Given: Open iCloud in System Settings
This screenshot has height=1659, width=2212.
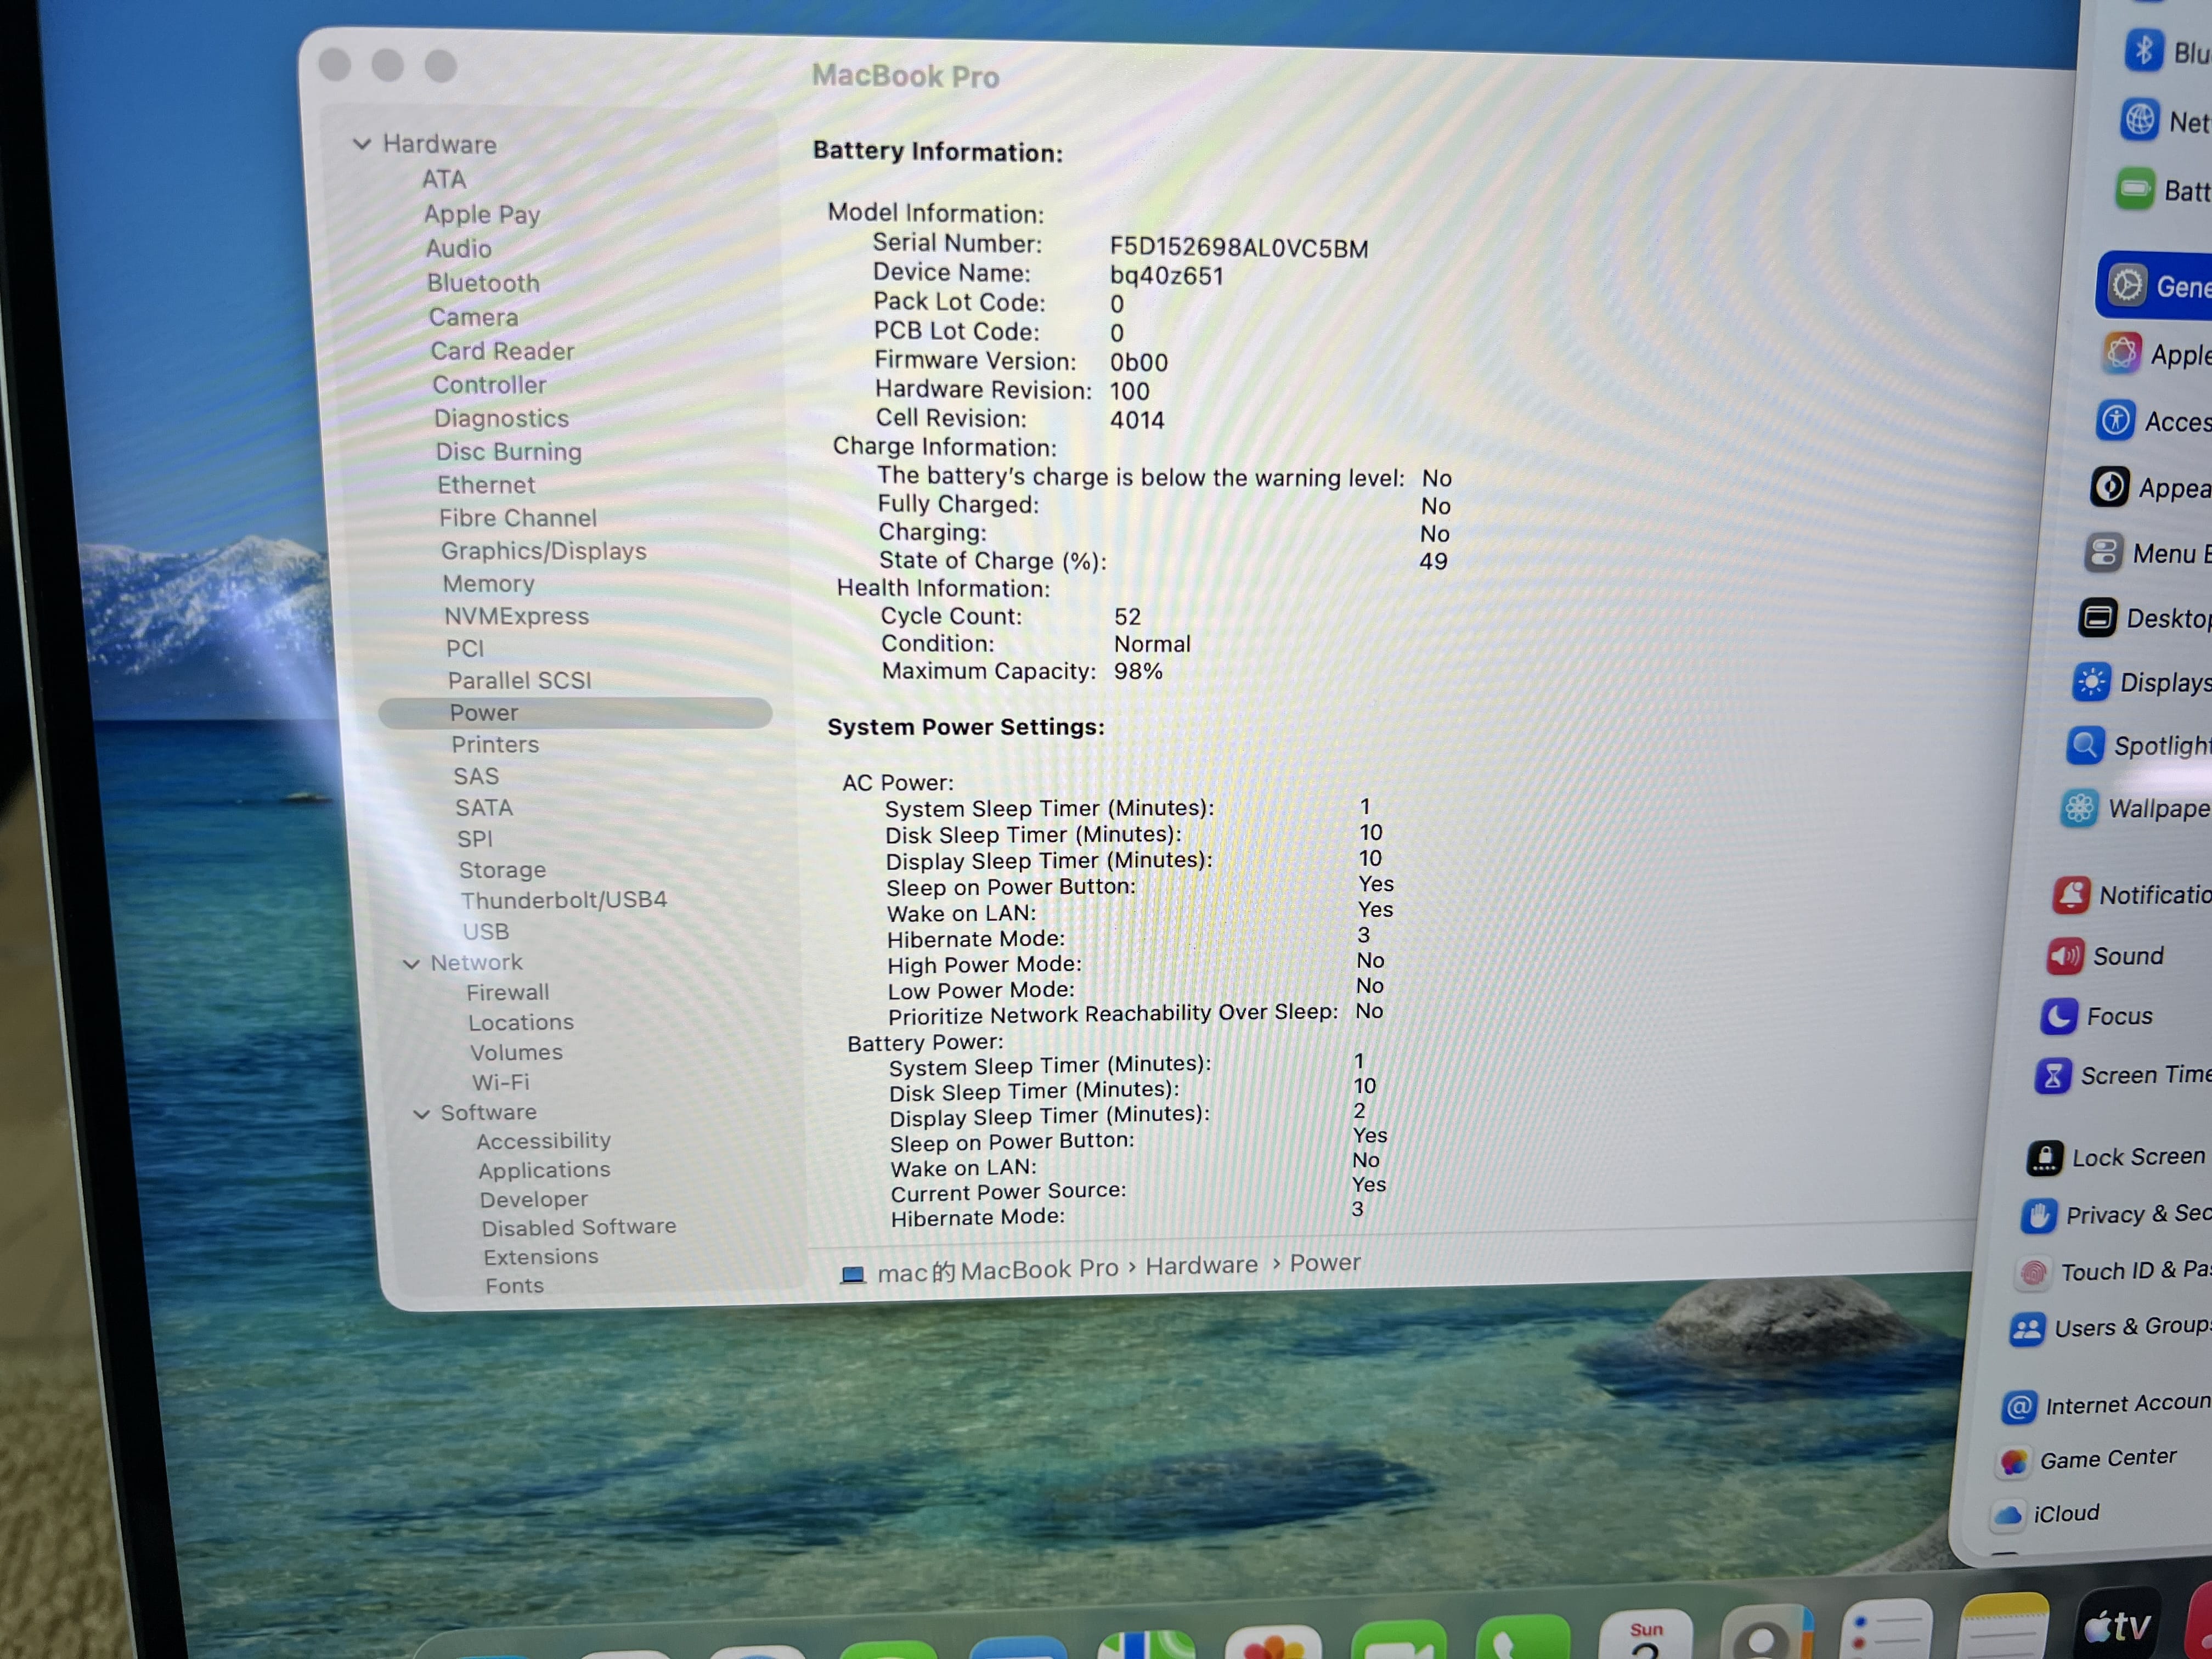Looking at the screenshot, I should [x=2045, y=1514].
